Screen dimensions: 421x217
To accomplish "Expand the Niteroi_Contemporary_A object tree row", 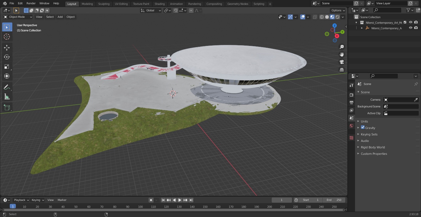I will point(362,28).
